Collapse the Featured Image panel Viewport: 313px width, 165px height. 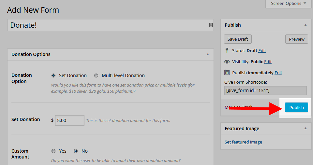(306, 129)
